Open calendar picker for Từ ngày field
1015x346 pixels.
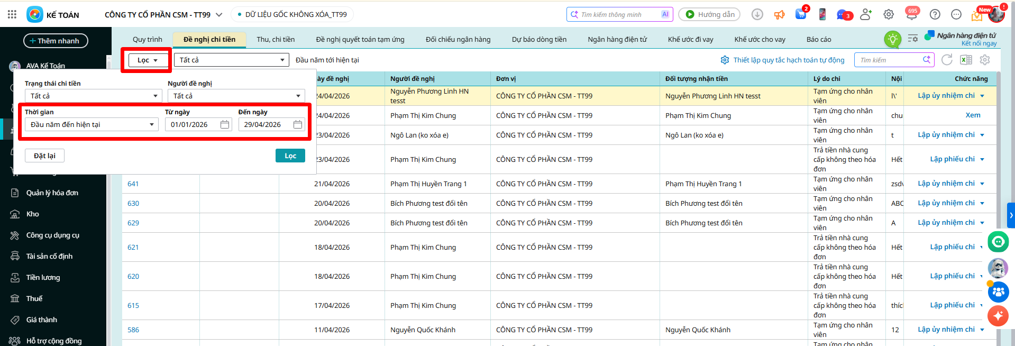pos(225,124)
